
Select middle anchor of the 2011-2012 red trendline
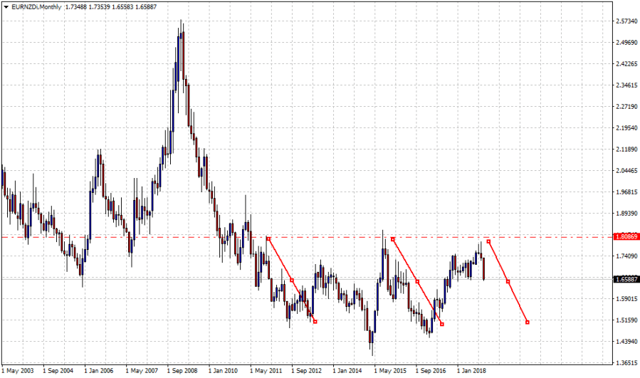pos(292,280)
